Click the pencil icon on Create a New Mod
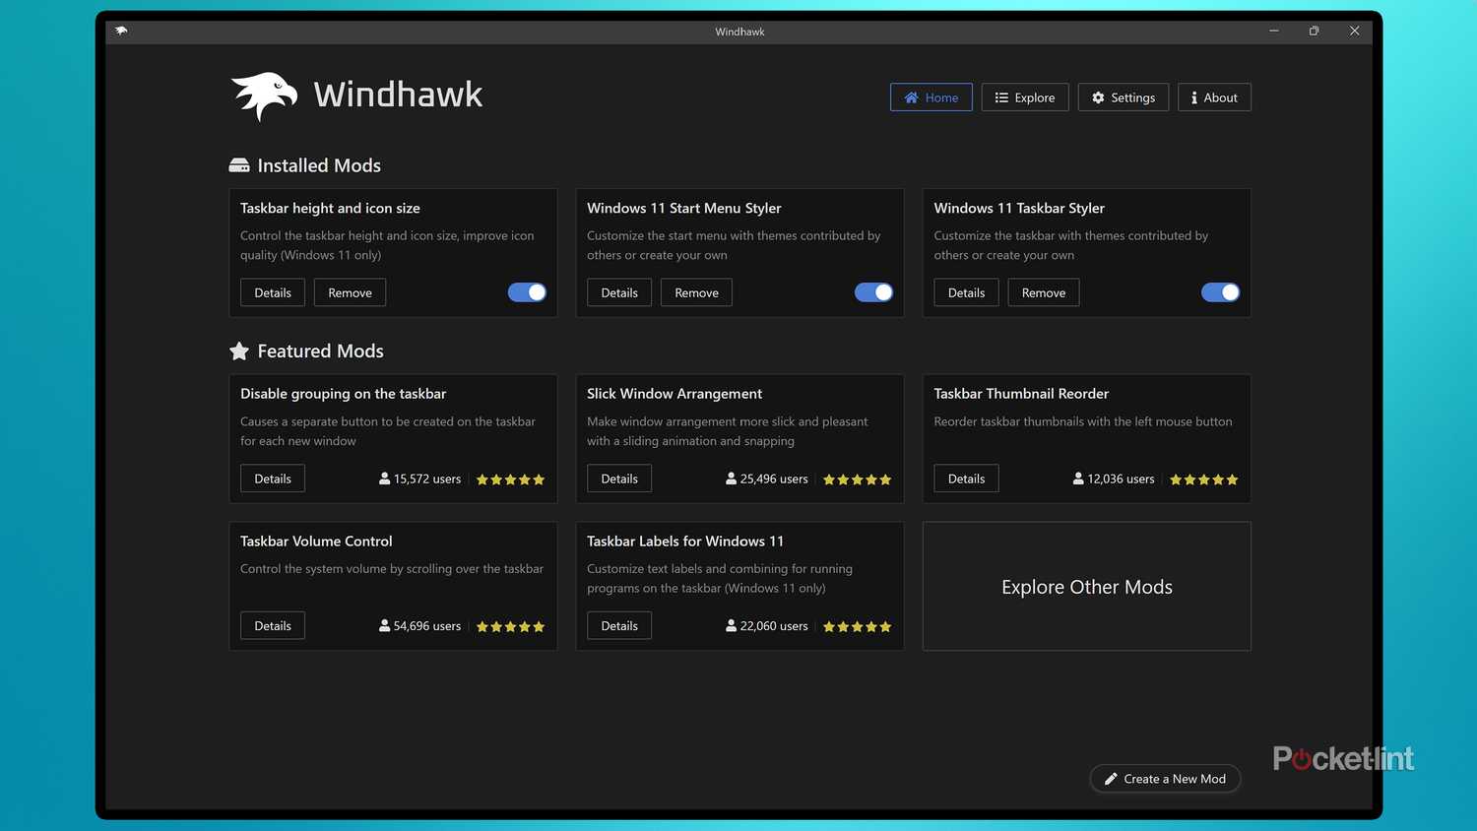The image size is (1477, 831). pos(1109,779)
